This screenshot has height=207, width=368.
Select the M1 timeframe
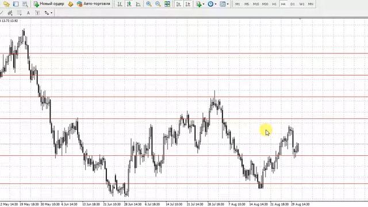coord(237,4)
